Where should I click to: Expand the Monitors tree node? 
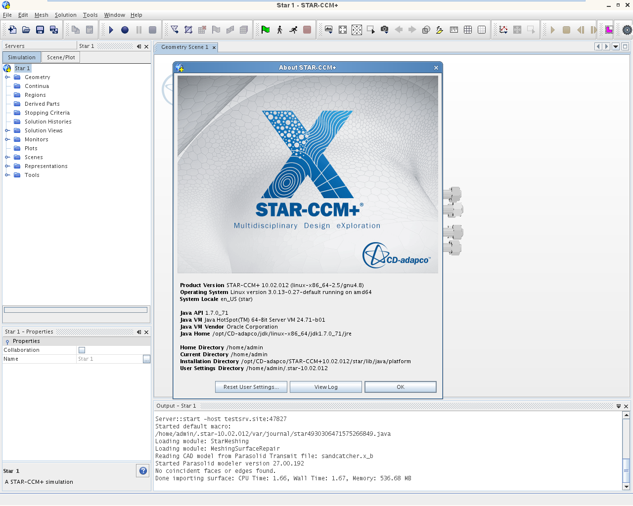[x=7, y=139]
